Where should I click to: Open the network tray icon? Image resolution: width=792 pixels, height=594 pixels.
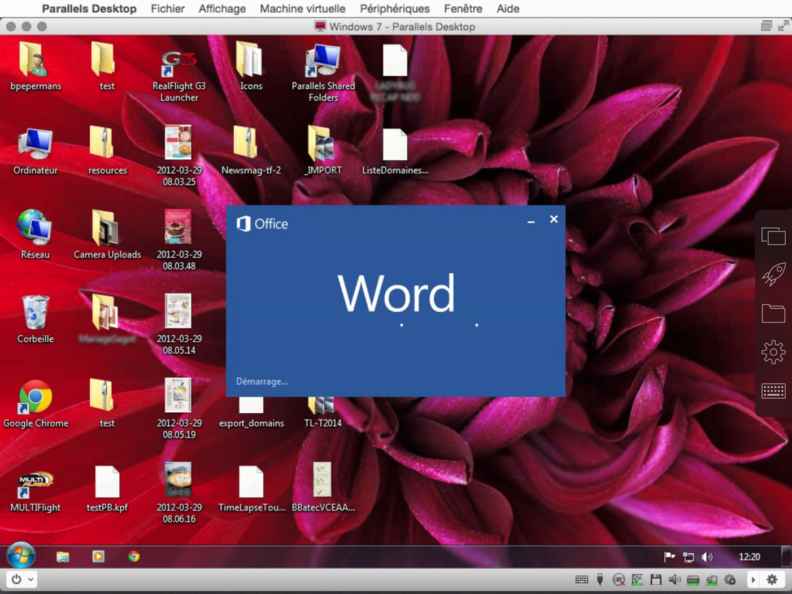pyautogui.click(x=688, y=557)
